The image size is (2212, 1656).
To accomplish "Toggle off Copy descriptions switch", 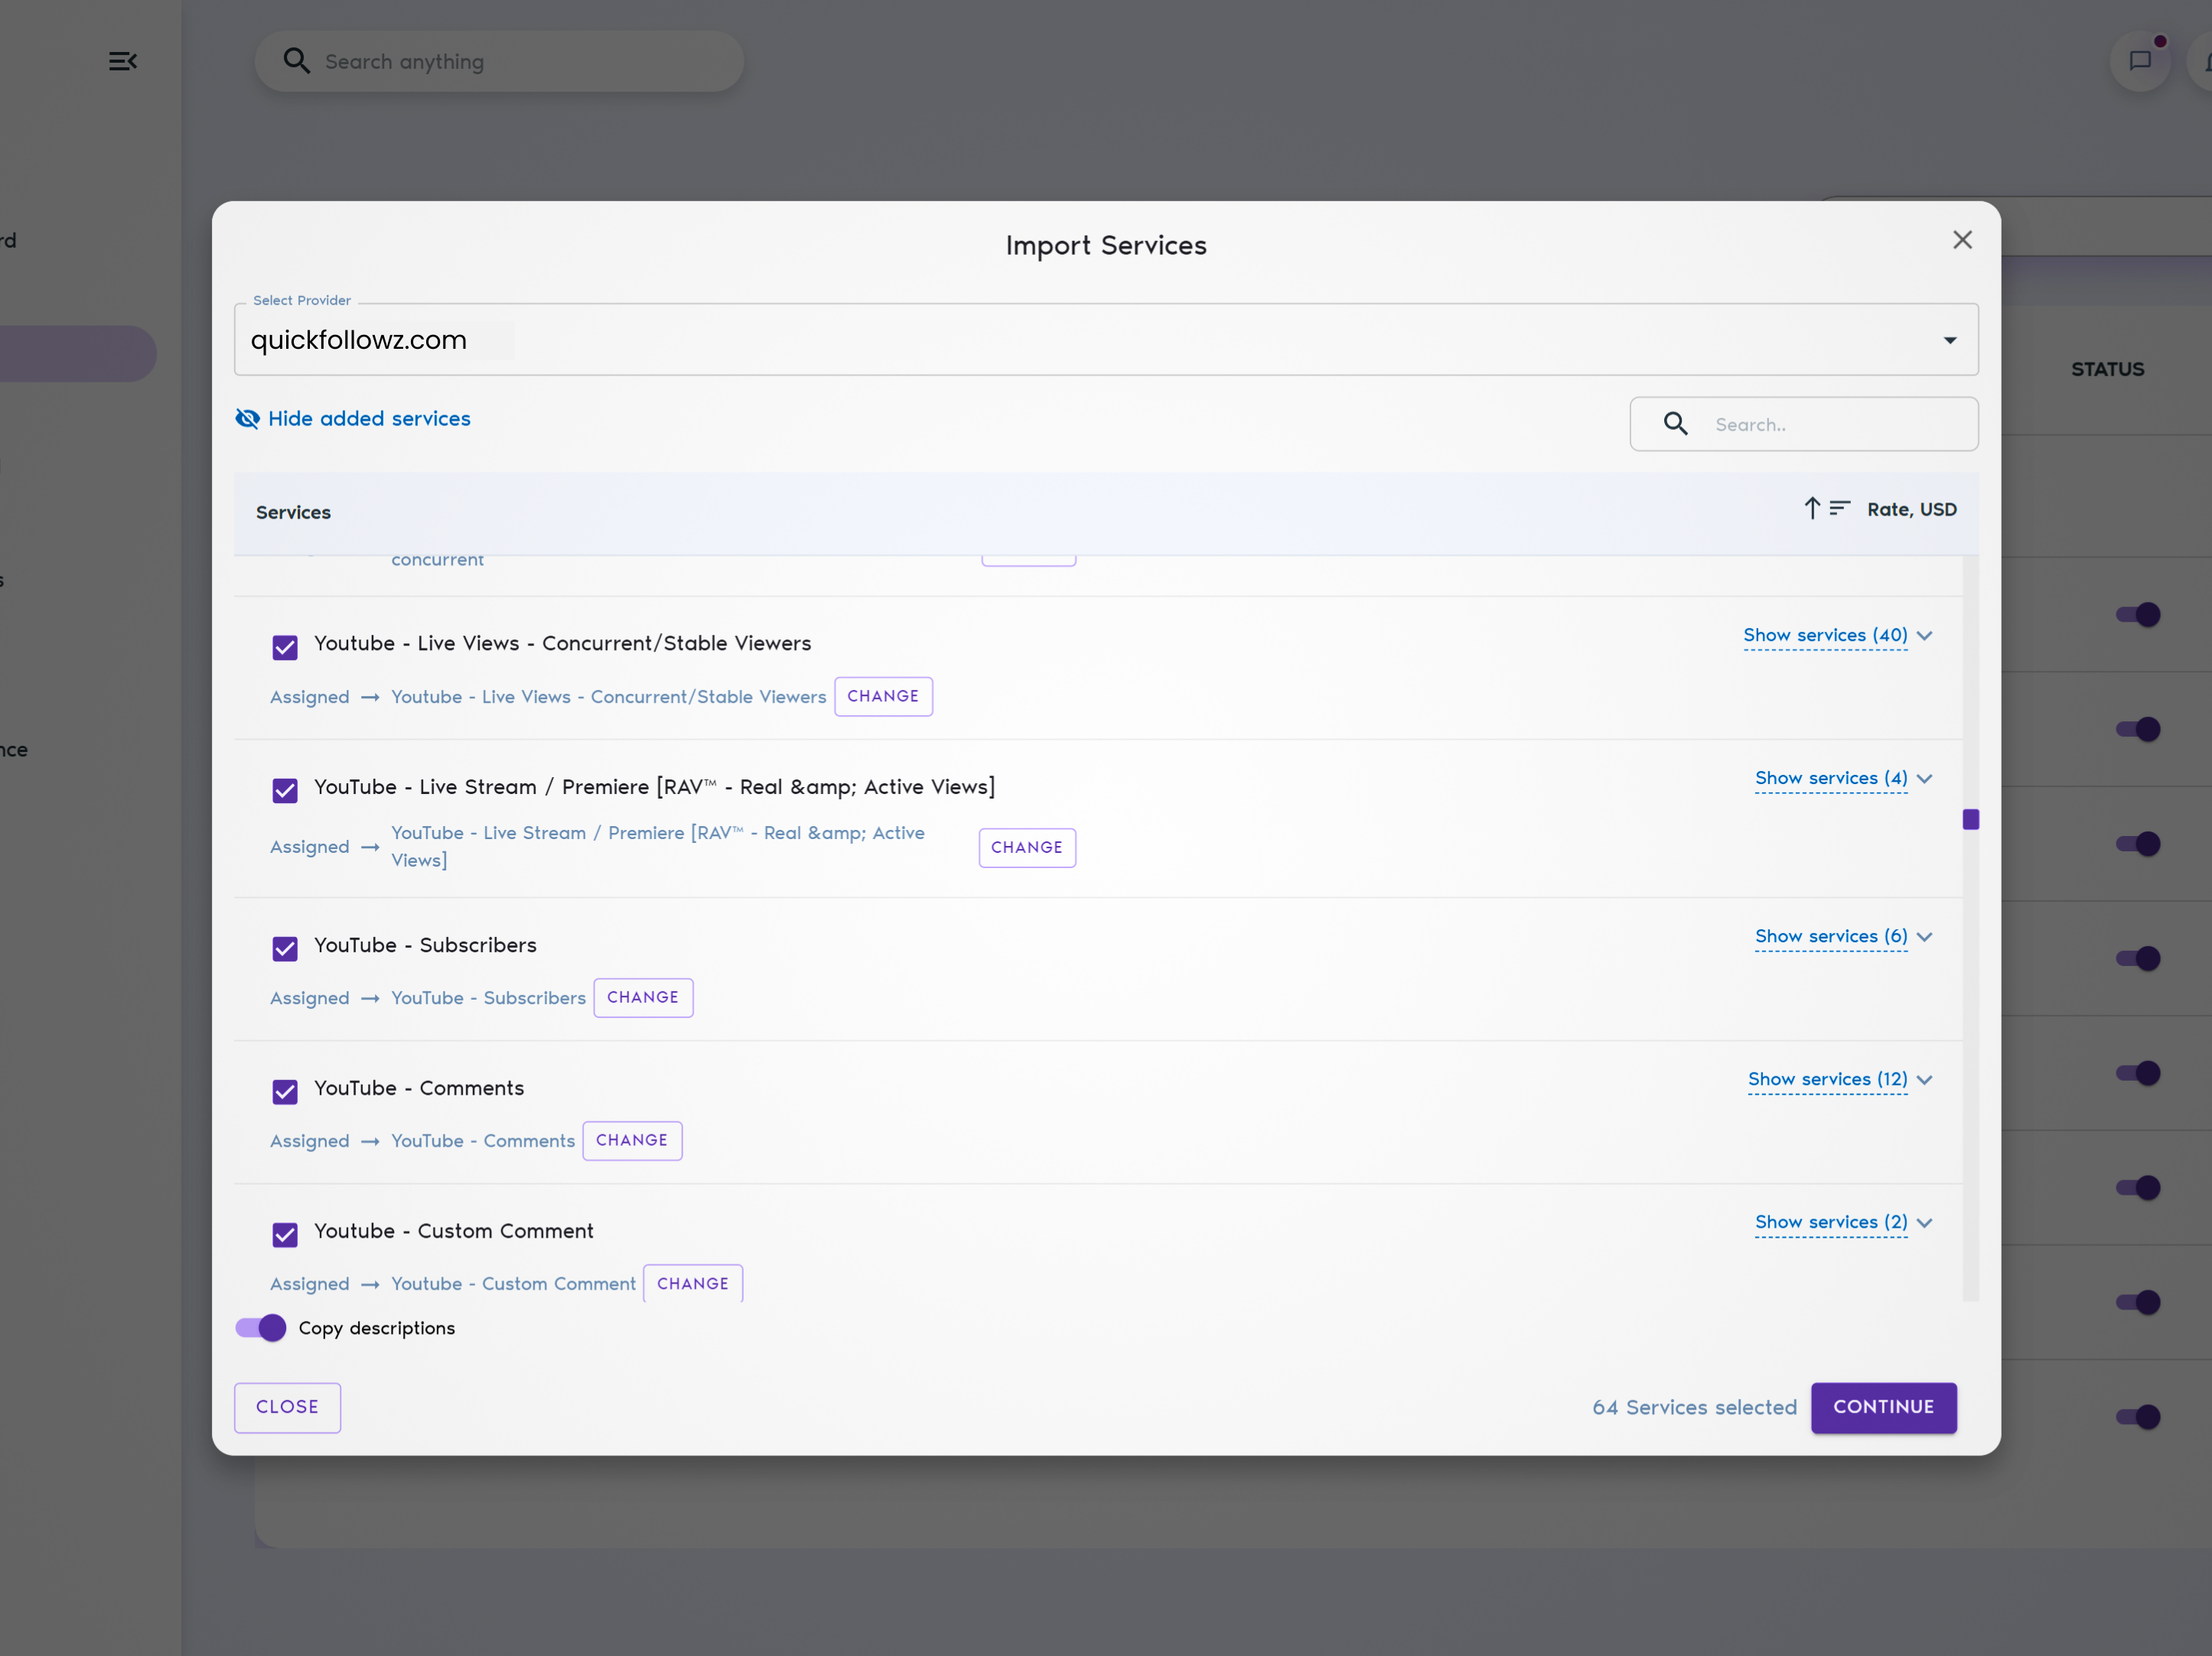I will (261, 1327).
